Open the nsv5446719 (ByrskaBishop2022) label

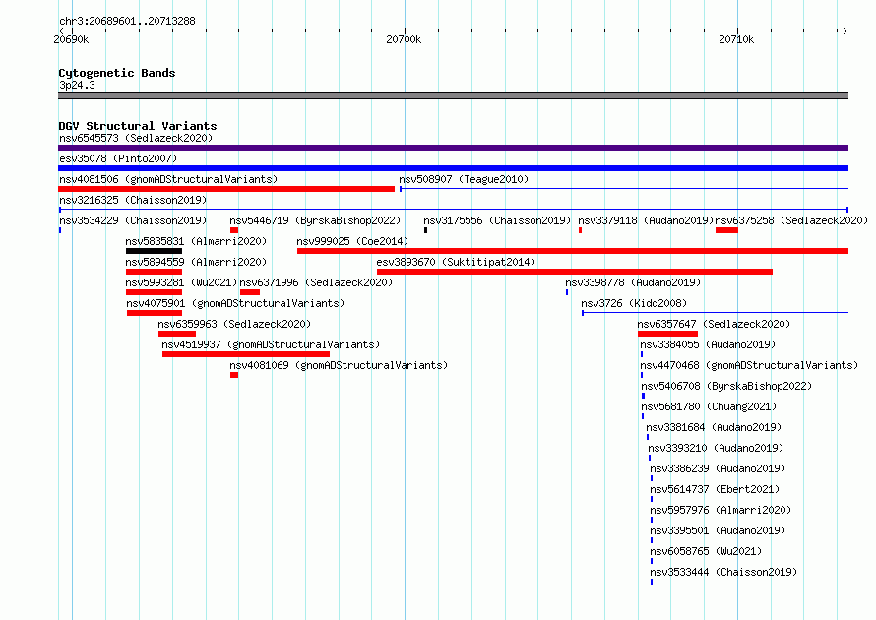[315, 220]
